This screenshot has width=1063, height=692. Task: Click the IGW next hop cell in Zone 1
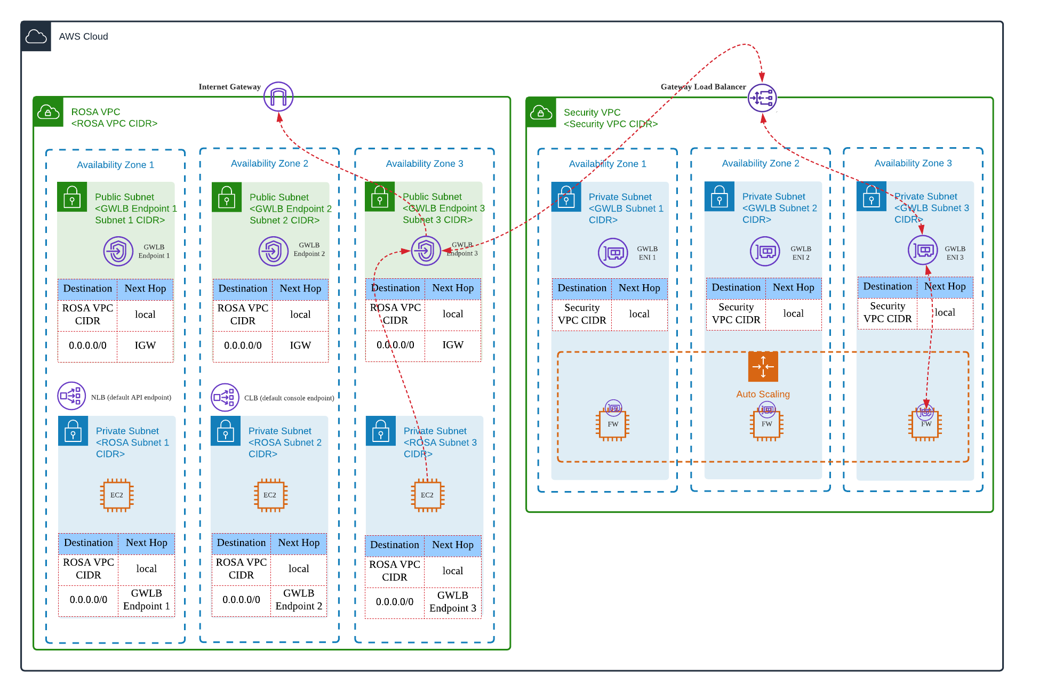pos(145,345)
